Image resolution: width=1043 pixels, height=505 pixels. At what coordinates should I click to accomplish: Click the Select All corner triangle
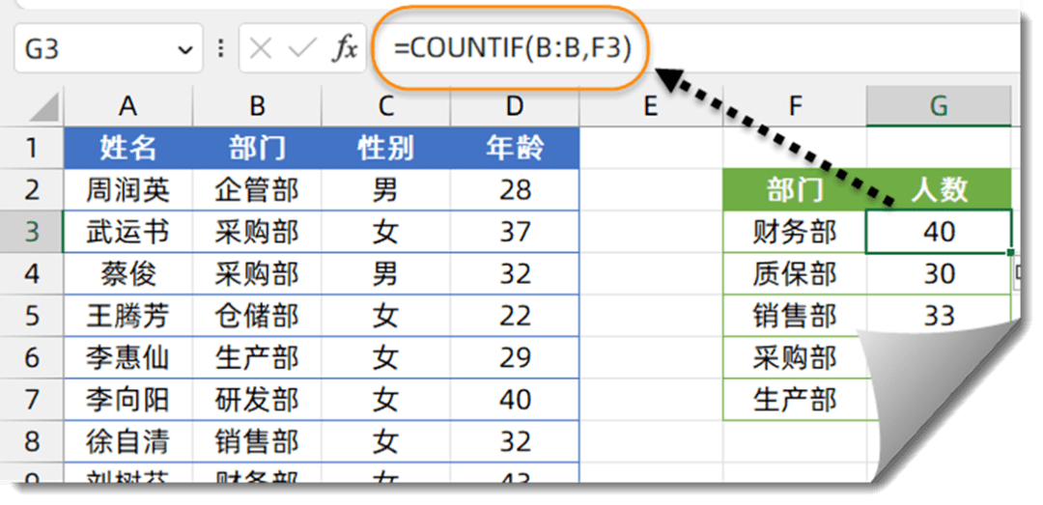coord(43,108)
